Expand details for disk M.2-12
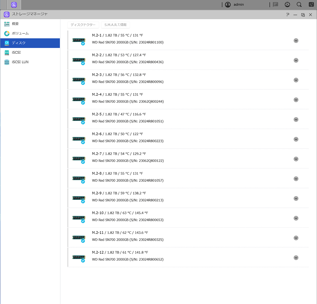317x304 pixels. tap(296, 258)
